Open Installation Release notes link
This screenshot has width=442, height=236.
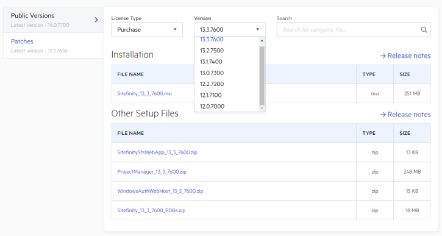(x=405, y=55)
